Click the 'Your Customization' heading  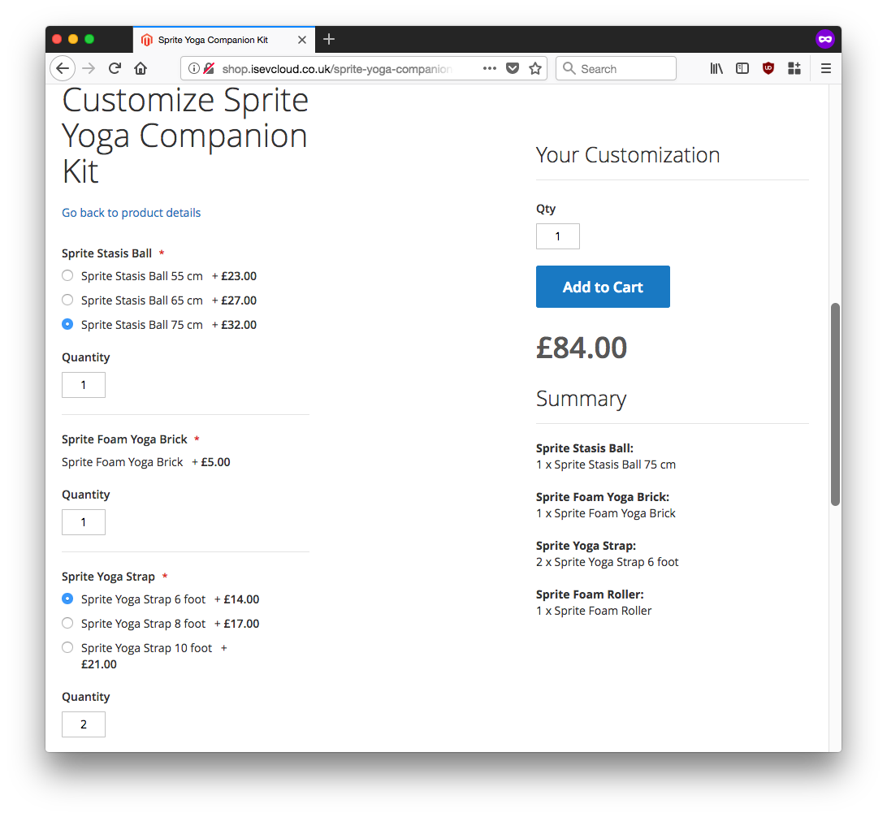pyautogui.click(x=628, y=155)
